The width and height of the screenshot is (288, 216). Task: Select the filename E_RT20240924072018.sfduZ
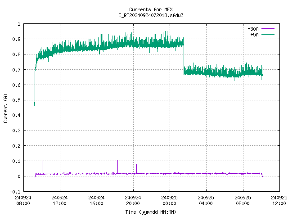coord(151,15)
